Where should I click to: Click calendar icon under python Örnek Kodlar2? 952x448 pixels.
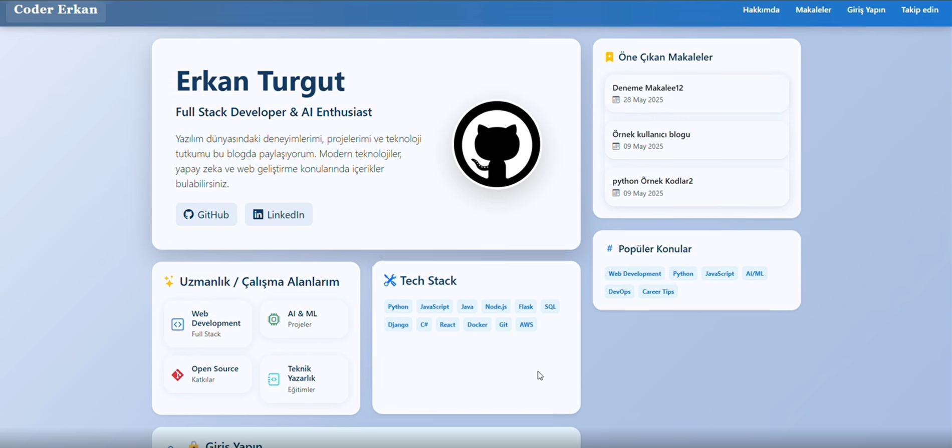tap(616, 193)
